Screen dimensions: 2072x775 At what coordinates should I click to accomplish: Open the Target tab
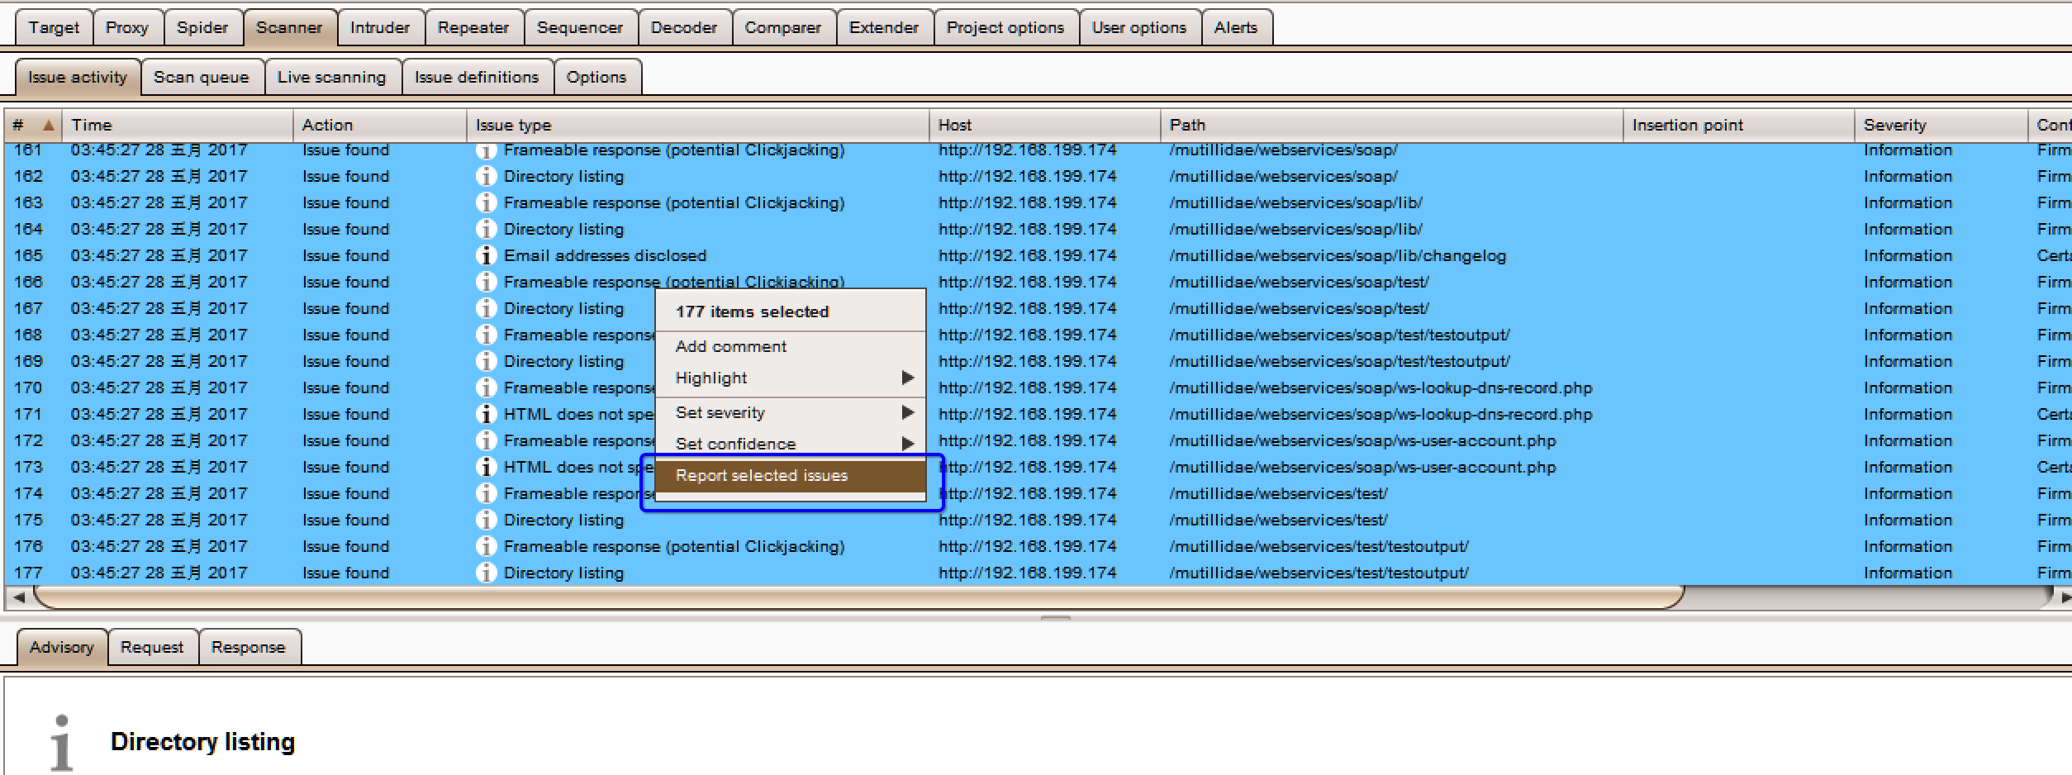point(54,27)
